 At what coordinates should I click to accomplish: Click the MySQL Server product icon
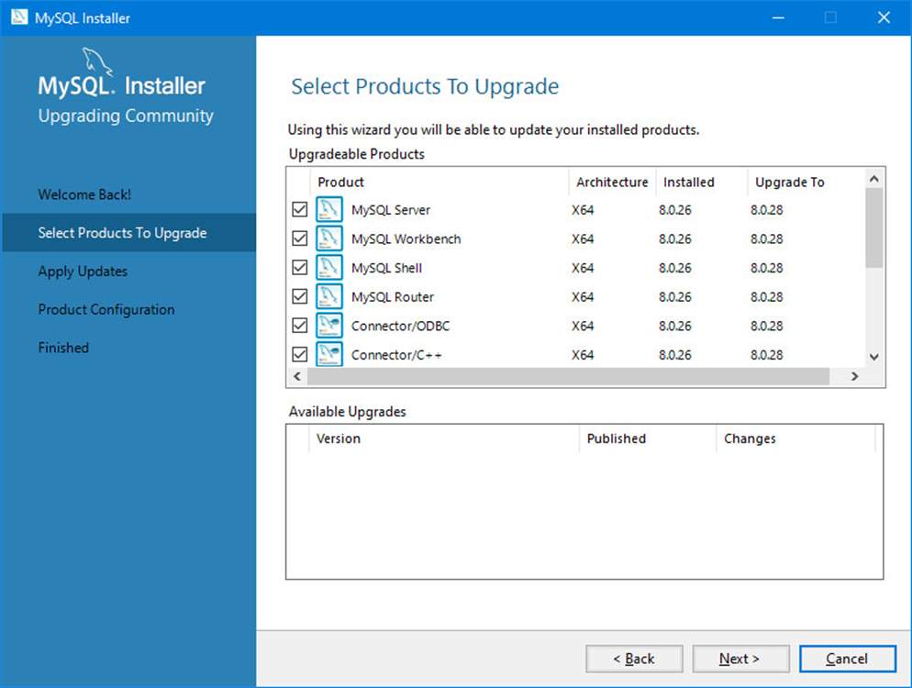coord(328,209)
